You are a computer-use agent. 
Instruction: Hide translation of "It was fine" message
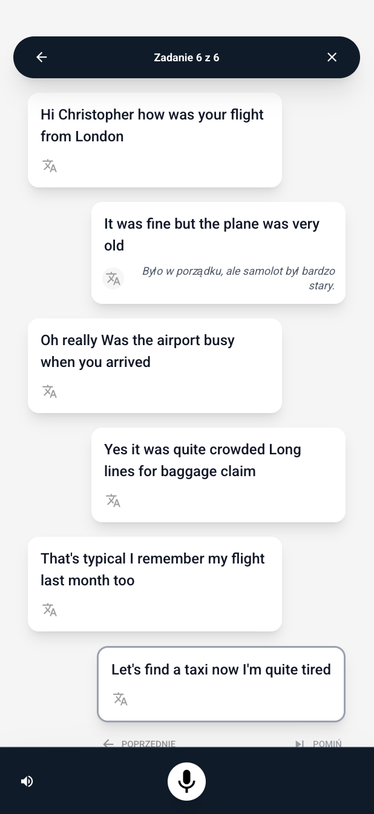pos(113,278)
